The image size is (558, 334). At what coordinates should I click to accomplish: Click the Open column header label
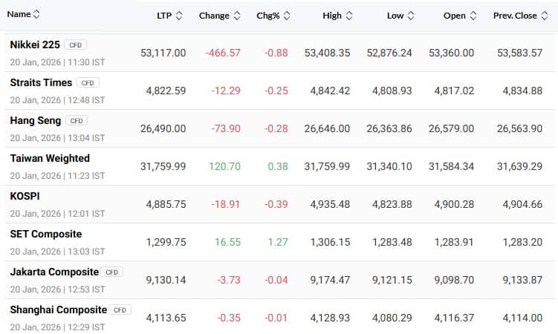(x=455, y=16)
